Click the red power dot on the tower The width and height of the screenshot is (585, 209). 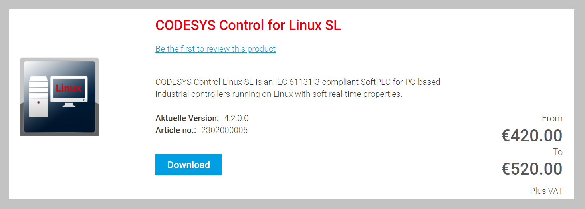click(x=39, y=103)
